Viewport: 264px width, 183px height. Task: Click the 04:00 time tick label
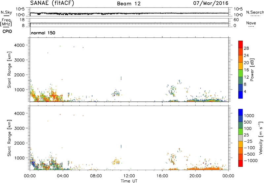(63, 176)
